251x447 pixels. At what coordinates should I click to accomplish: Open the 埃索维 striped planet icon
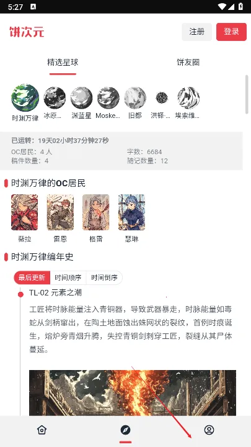pyautogui.click(x=188, y=98)
